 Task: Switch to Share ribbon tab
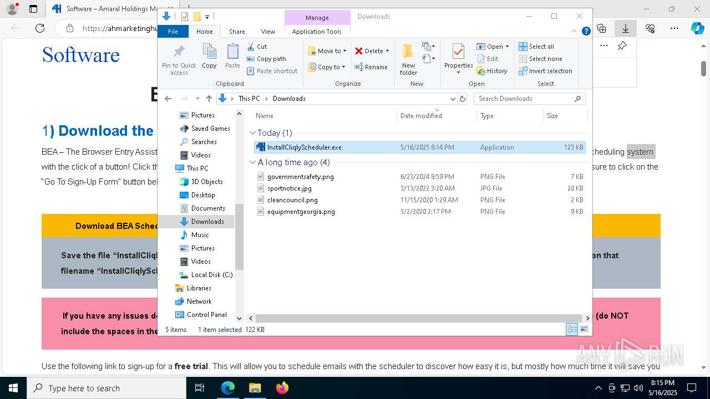point(237,32)
